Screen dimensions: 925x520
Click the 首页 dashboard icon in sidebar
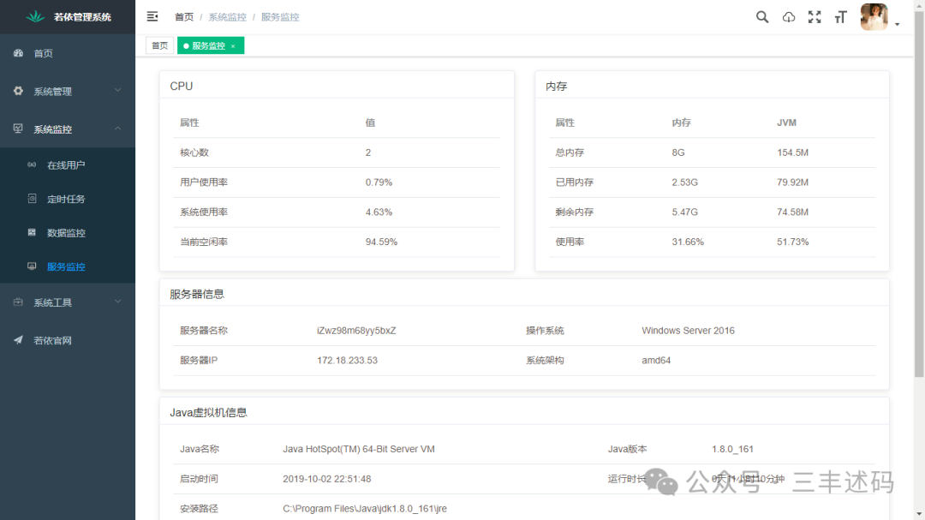[x=18, y=53]
